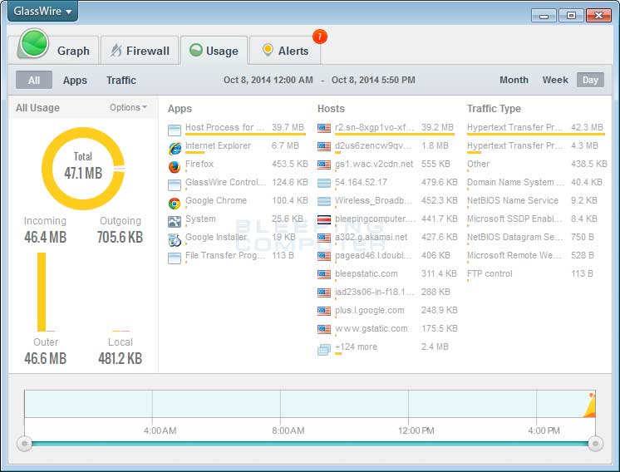Click the right handle of timeline slider
620x472 pixels.
596,444
